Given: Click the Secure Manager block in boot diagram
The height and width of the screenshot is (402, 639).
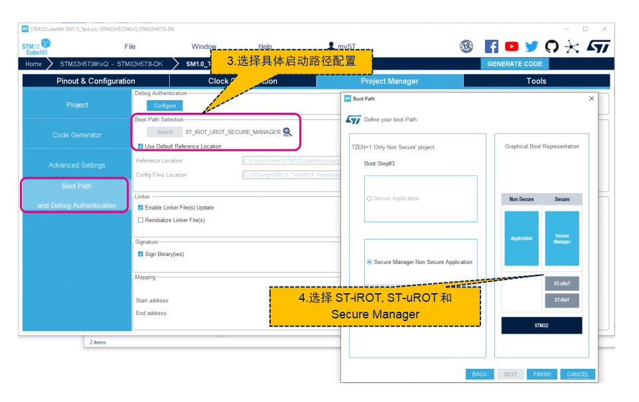Looking at the screenshot, I should click(x=562, y=238).
